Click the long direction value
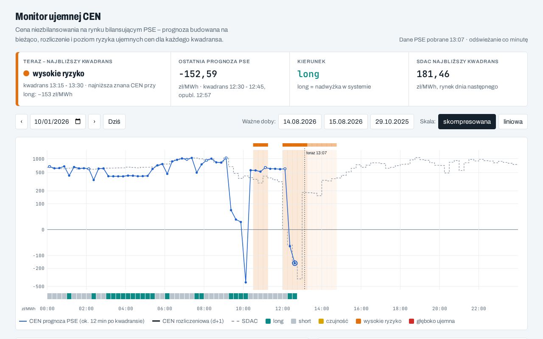543x339 pixels. tap(308, 74)
